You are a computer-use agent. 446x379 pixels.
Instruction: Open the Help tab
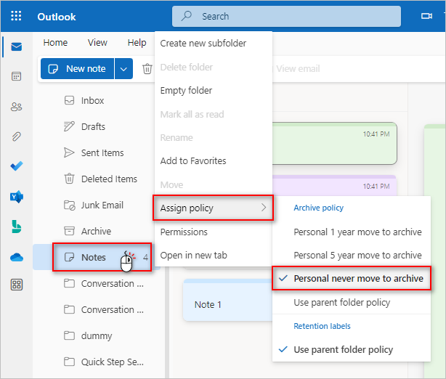point(137,43)
